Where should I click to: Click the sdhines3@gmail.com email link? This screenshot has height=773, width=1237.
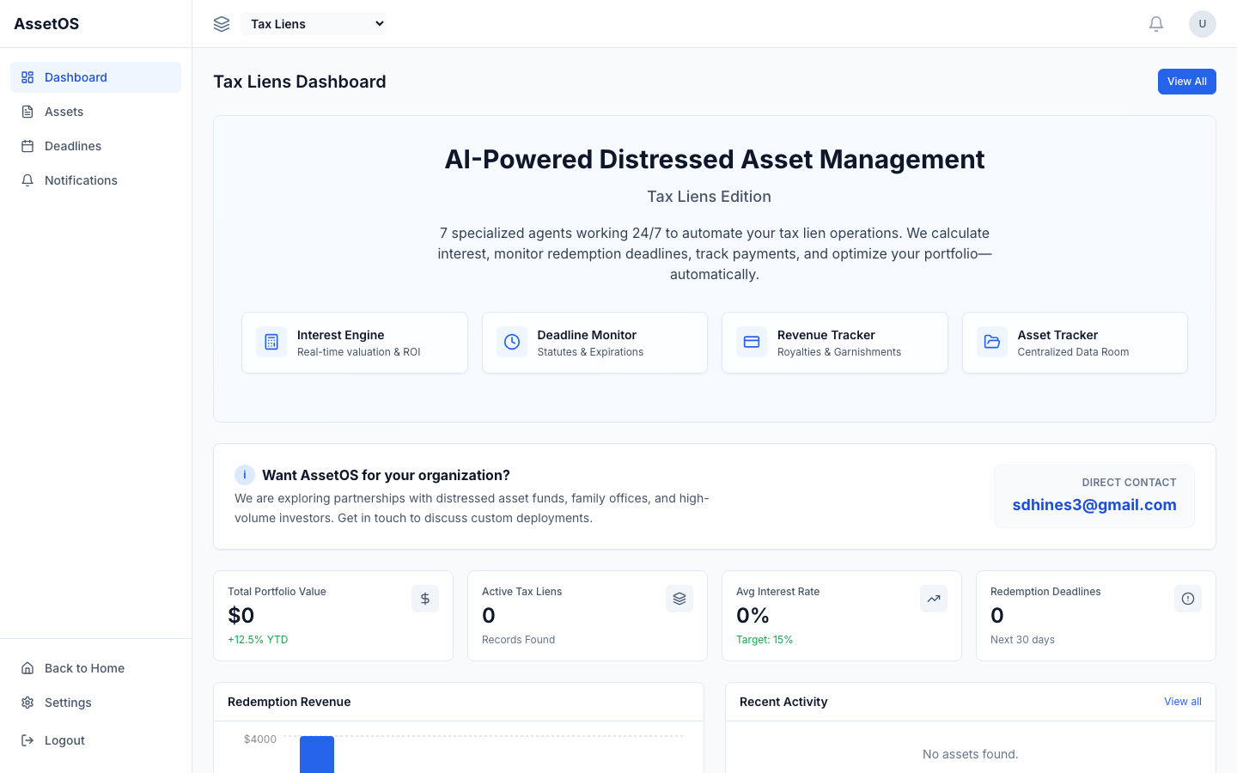(x=1094, y=505)
